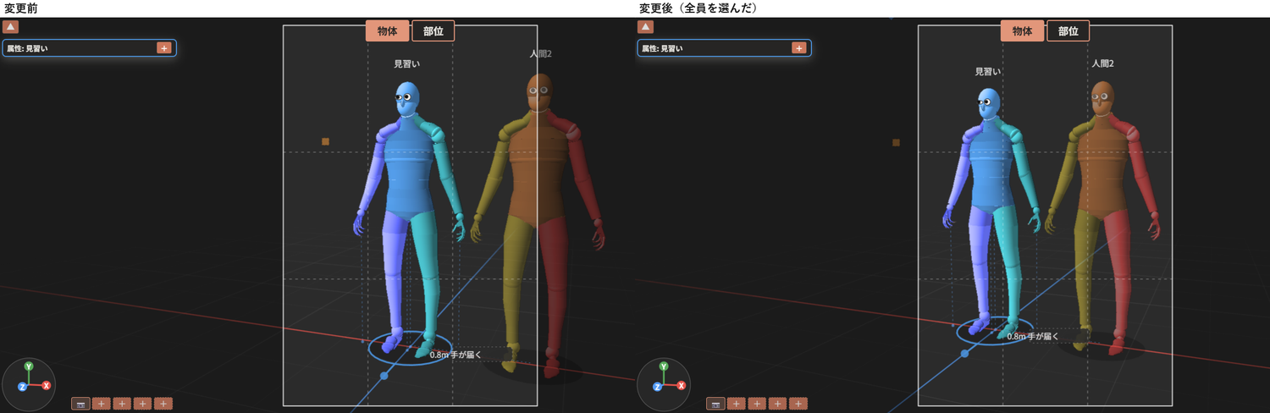Click the camera button in 変更後 view
1270x413 pixels.
click(x=716, y=404)
